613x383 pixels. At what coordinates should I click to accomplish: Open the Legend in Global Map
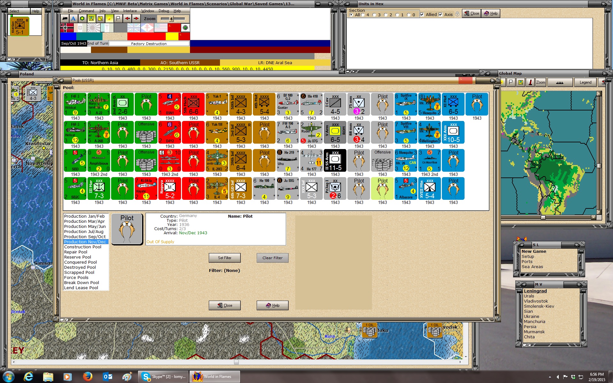coord(586,82)
